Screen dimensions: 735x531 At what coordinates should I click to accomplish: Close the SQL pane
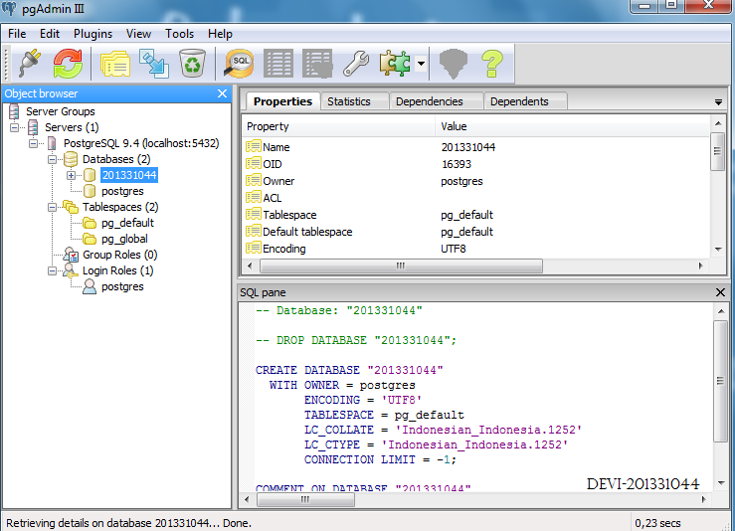click(x=720, y=292)
